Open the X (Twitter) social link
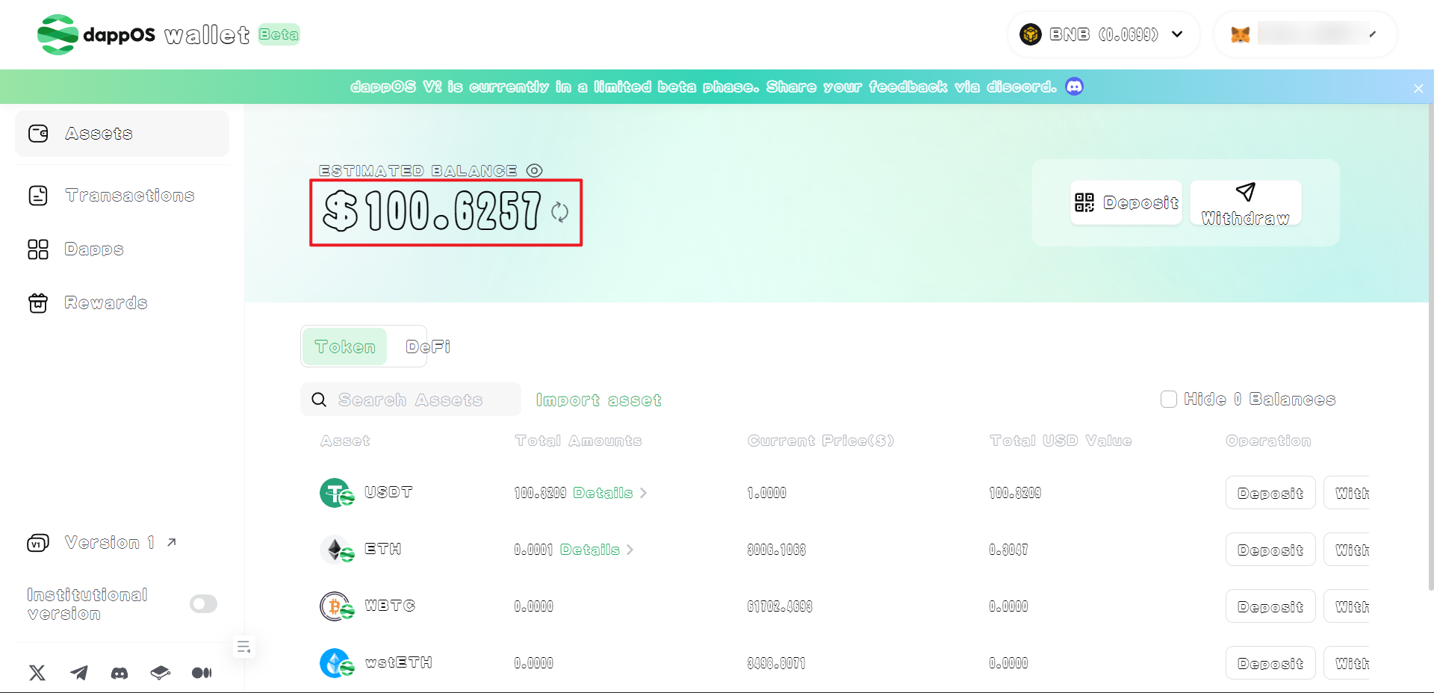 coord(37,673)
